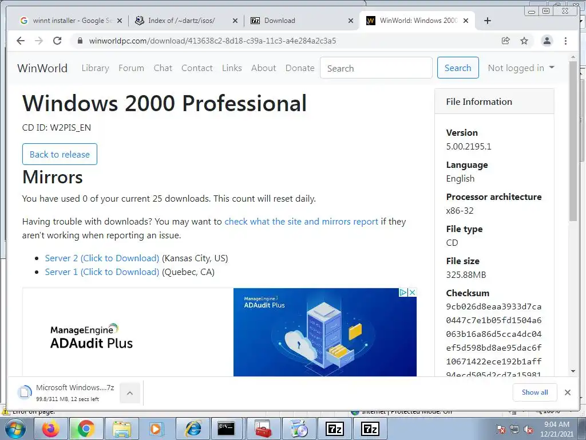The width and height of the screenshot is (586, 440).
Task: Open the Forum nav item
Action: point(131,68)
